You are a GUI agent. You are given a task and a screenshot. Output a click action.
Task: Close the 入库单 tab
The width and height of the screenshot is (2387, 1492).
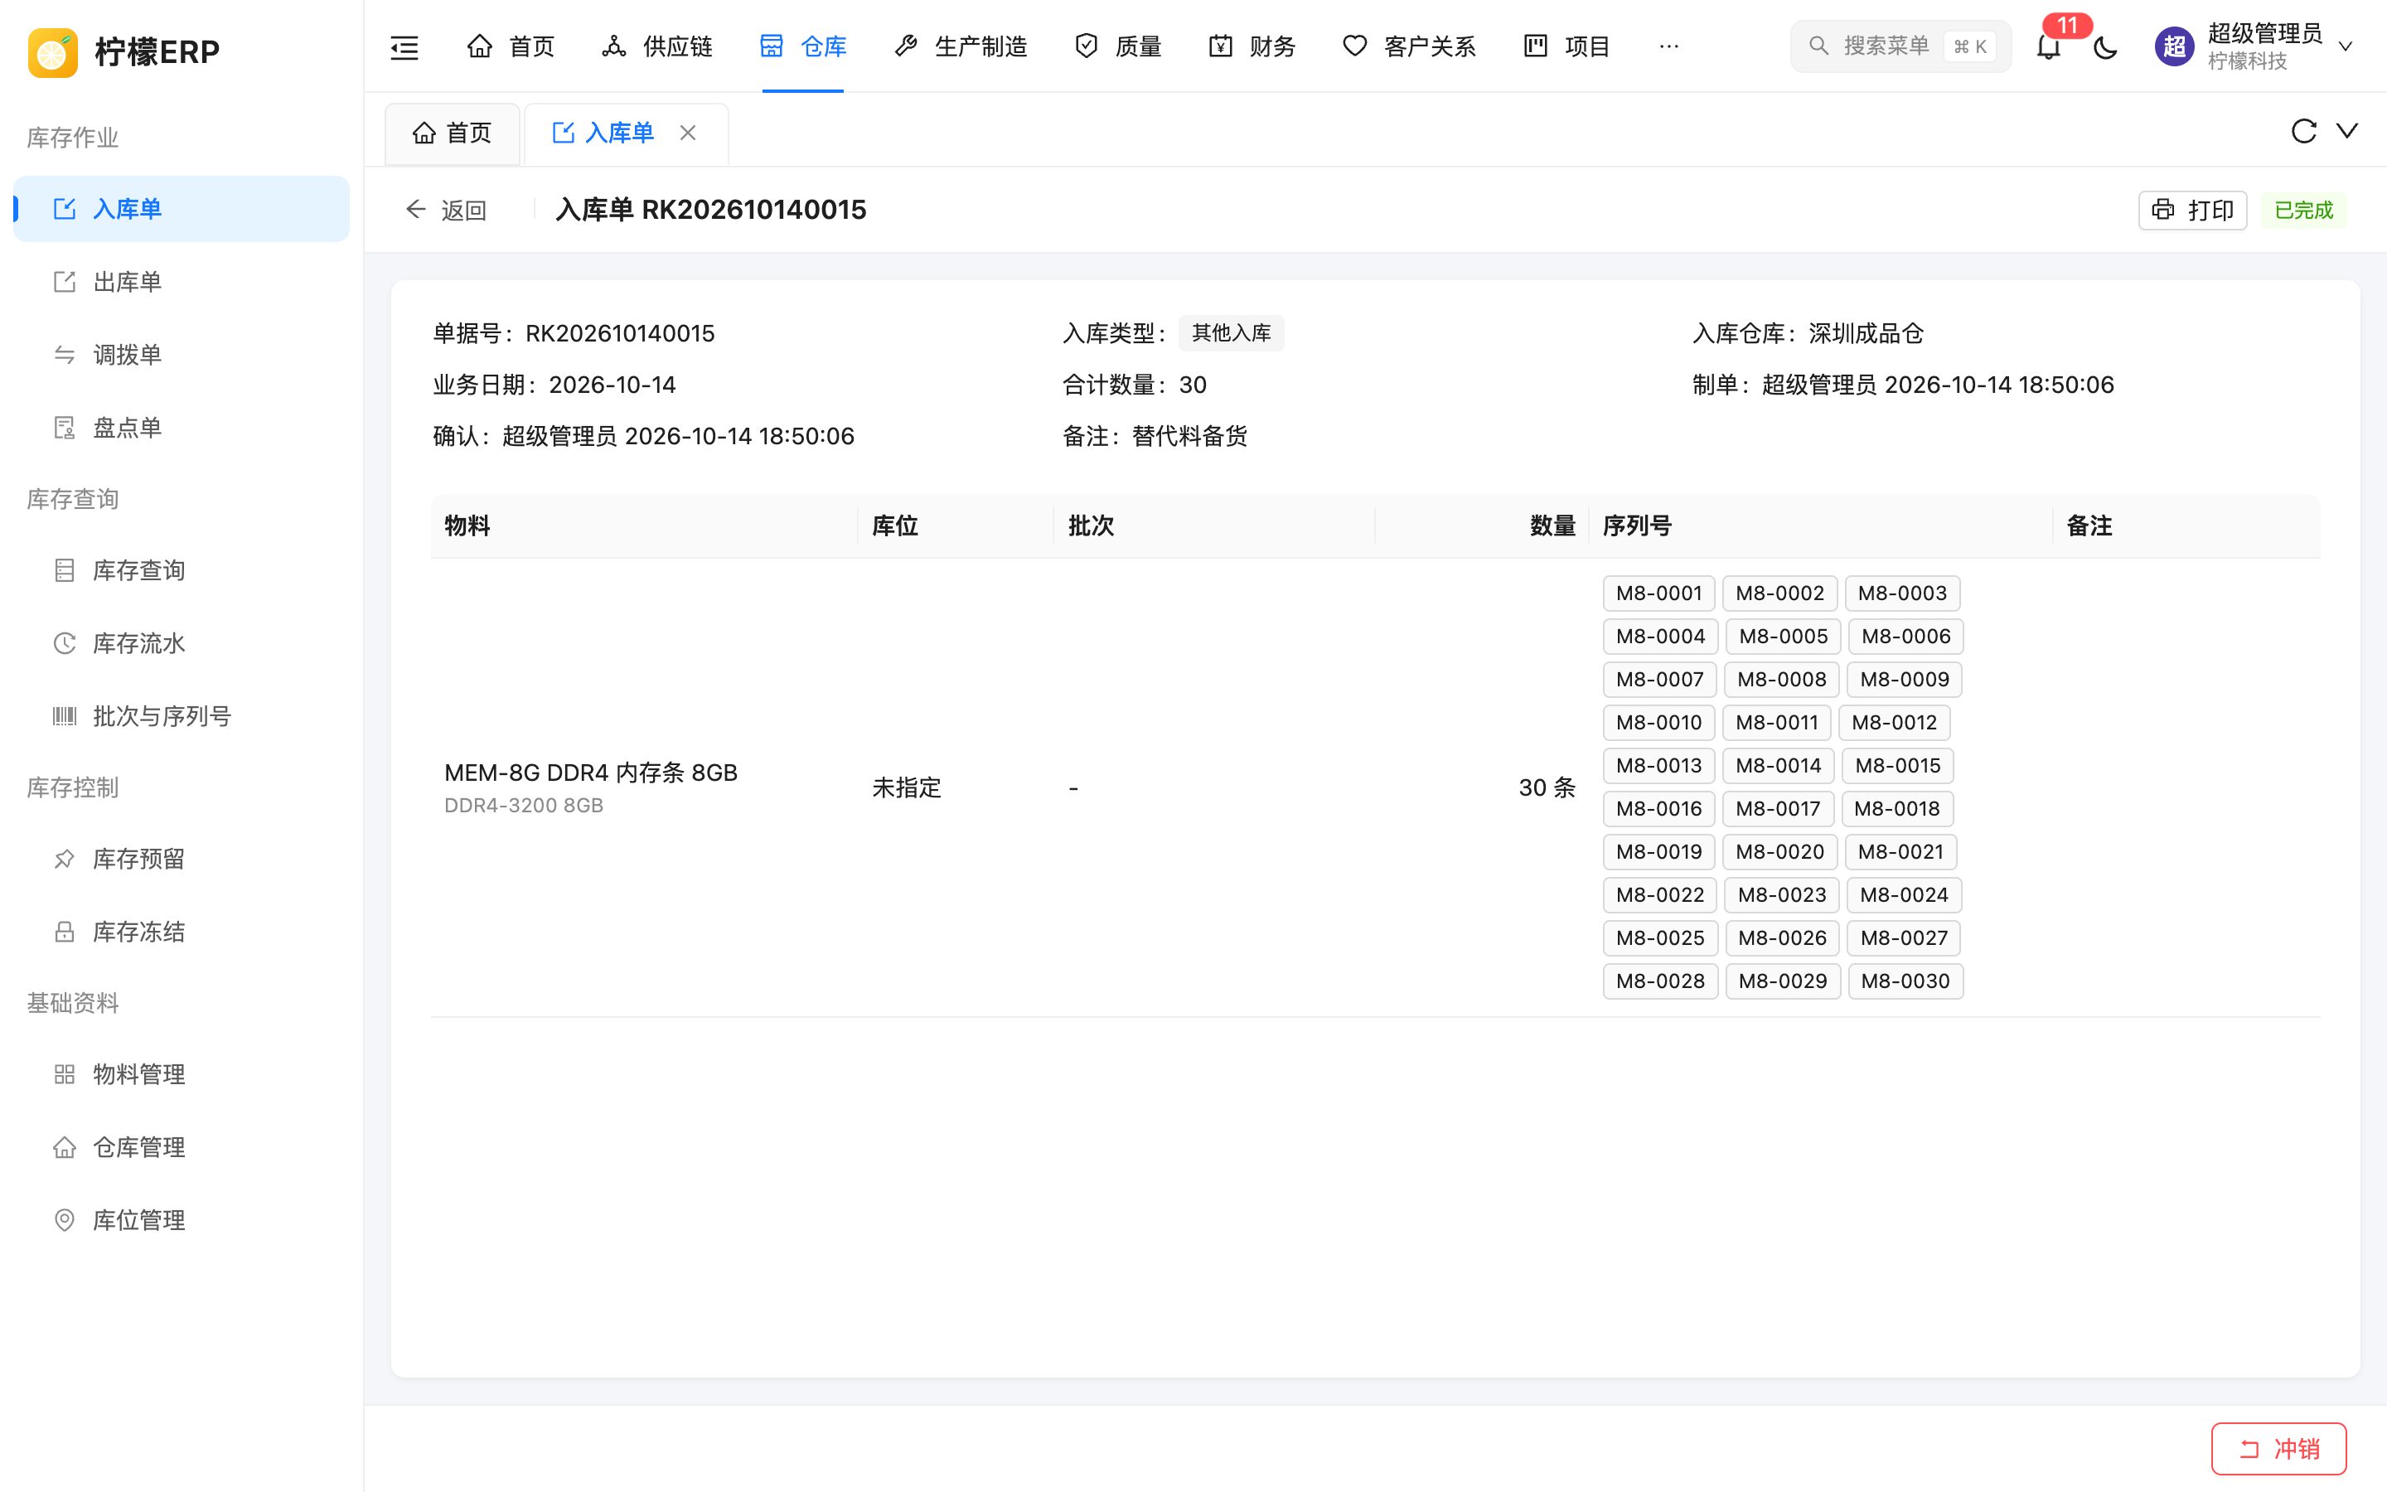click(687, 133)
